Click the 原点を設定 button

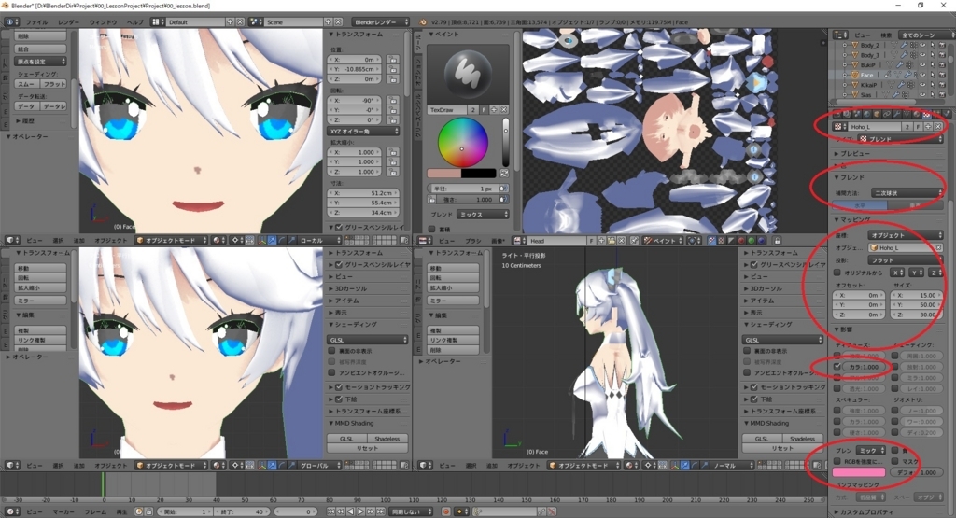pos(40,62)
